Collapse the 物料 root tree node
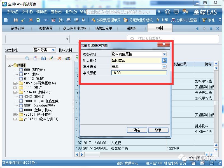 9,65
